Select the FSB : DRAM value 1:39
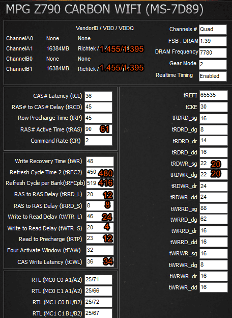 coord(213,41)
